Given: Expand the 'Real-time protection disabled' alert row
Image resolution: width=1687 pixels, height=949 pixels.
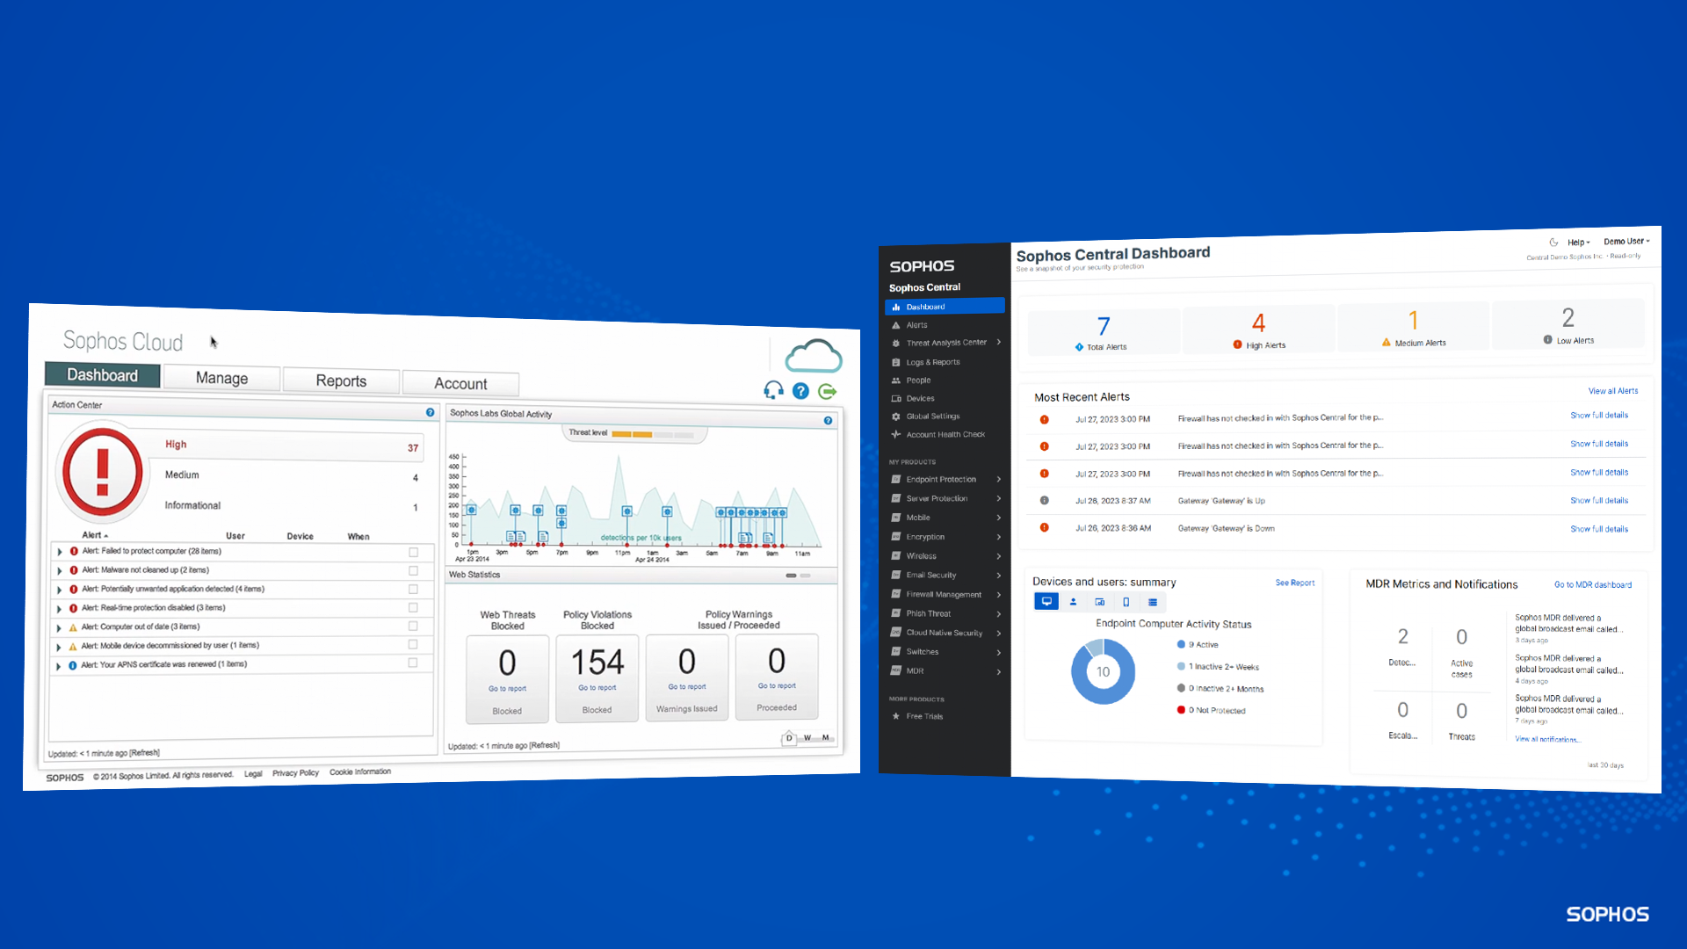Looking at the screenshot, I should (x=60, y=608).
